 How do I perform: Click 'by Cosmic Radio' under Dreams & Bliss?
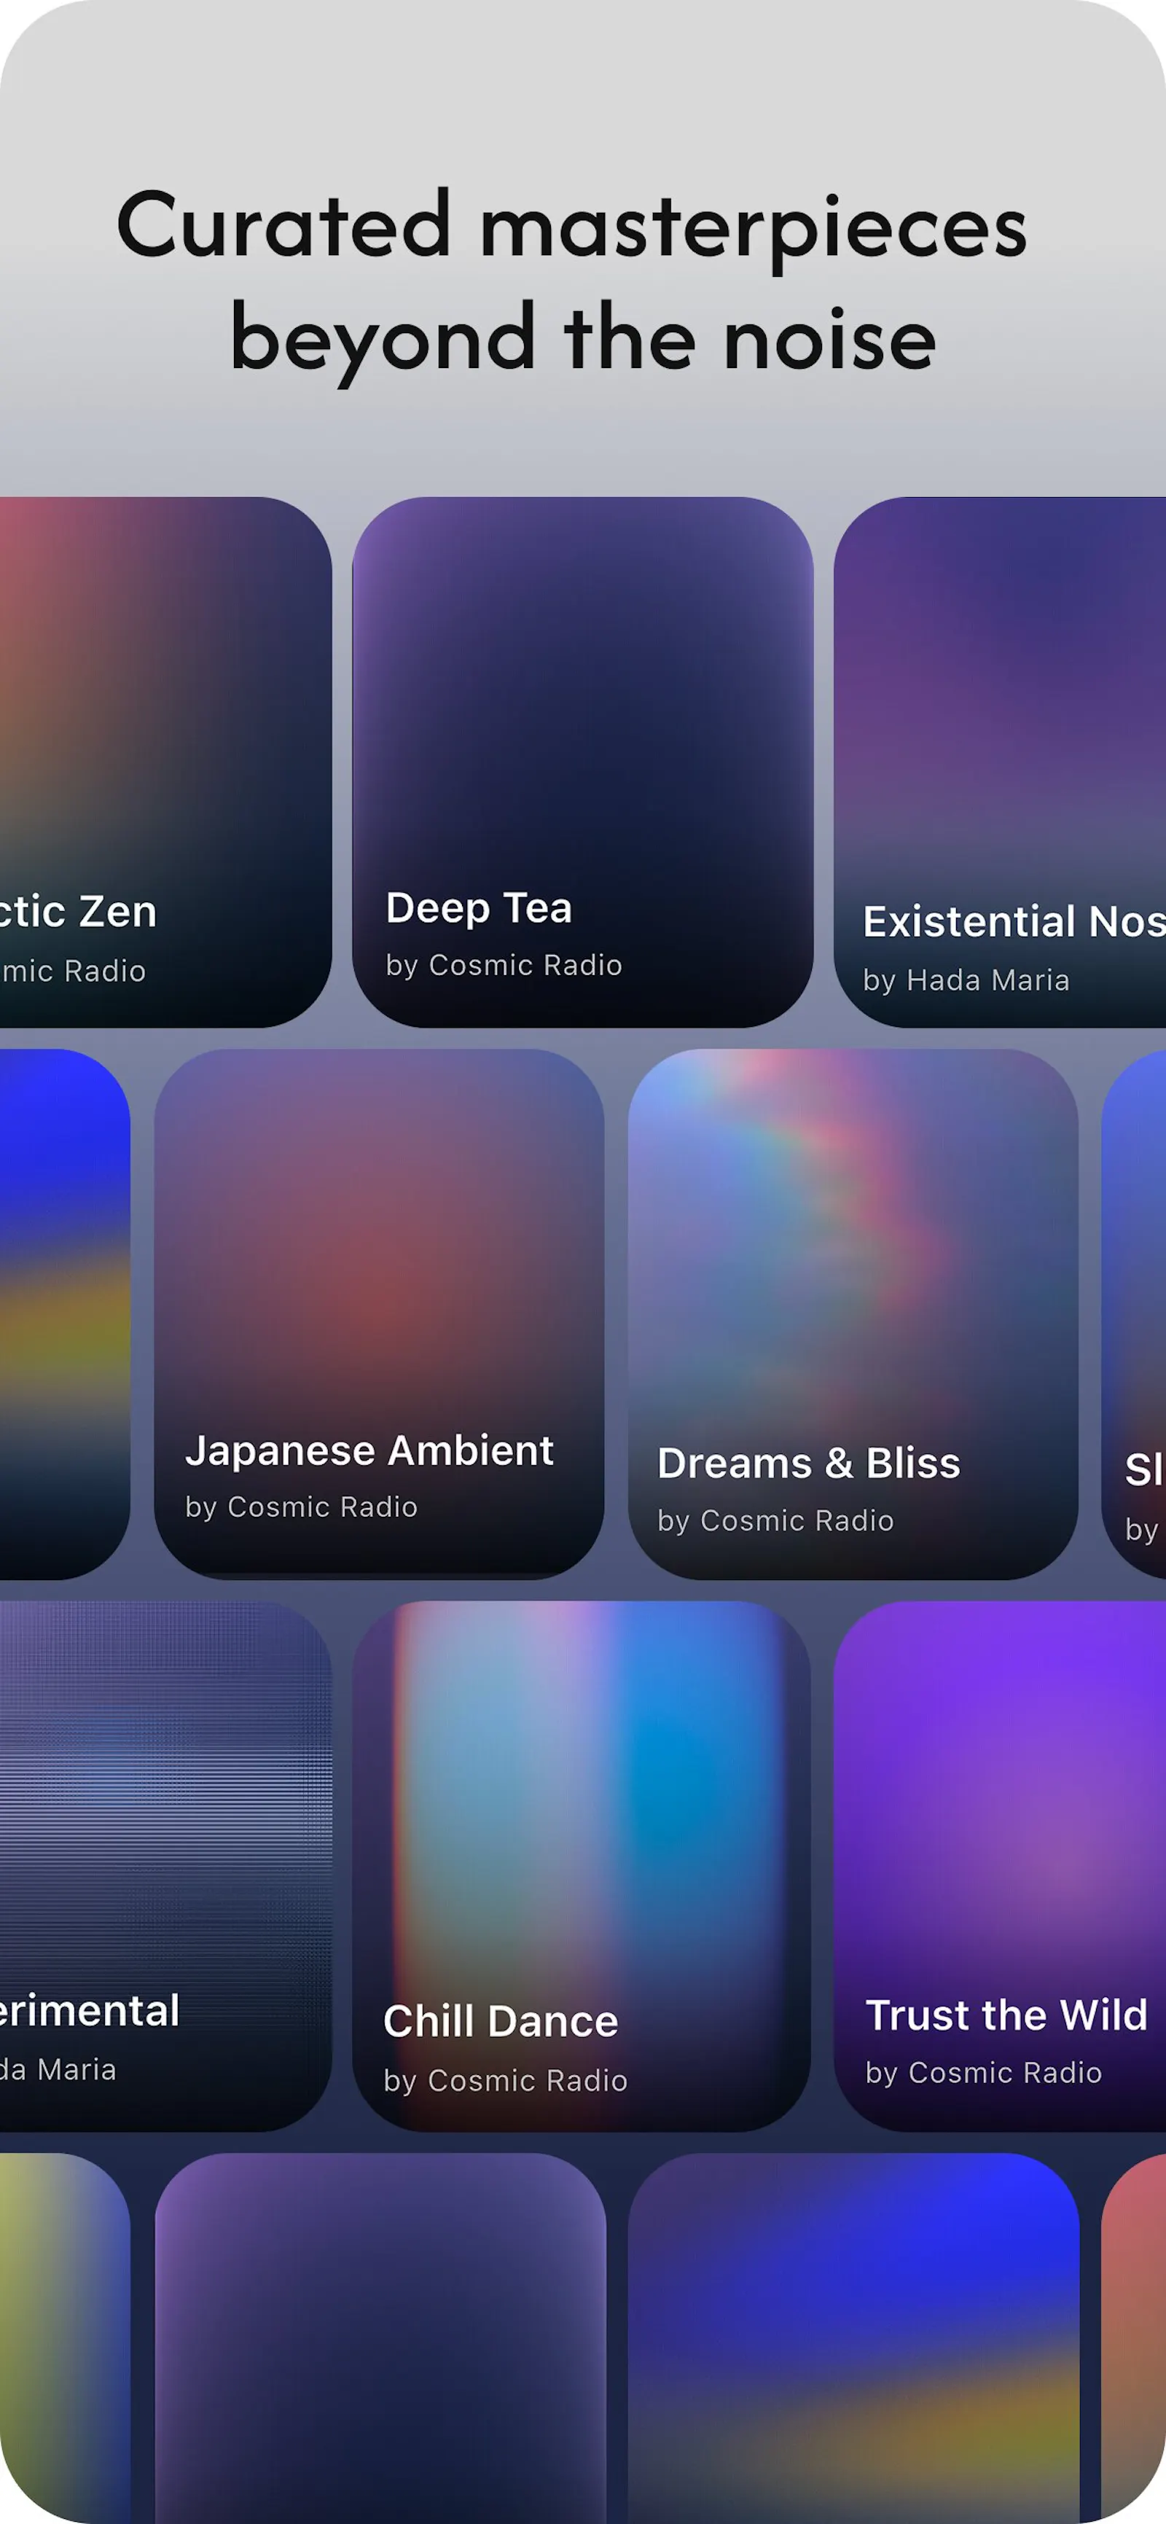pyautogui.click(x=775, y=1520)
